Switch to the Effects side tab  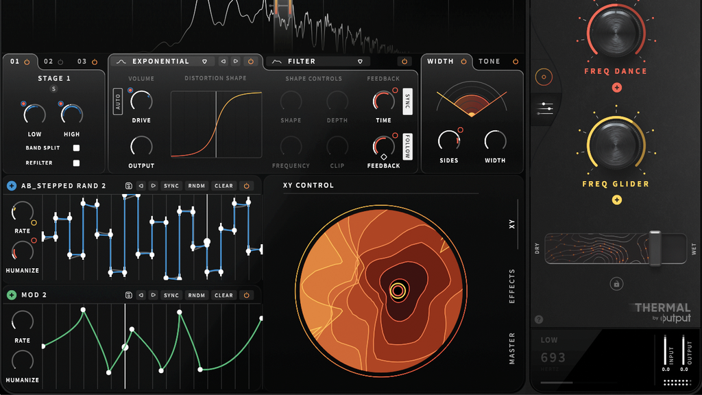point(511,287)
